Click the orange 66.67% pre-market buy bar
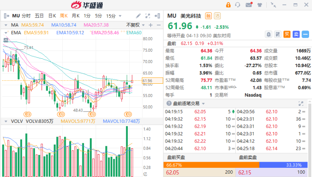The width and height of the screenshot is (312, 177). pos(211,165)
